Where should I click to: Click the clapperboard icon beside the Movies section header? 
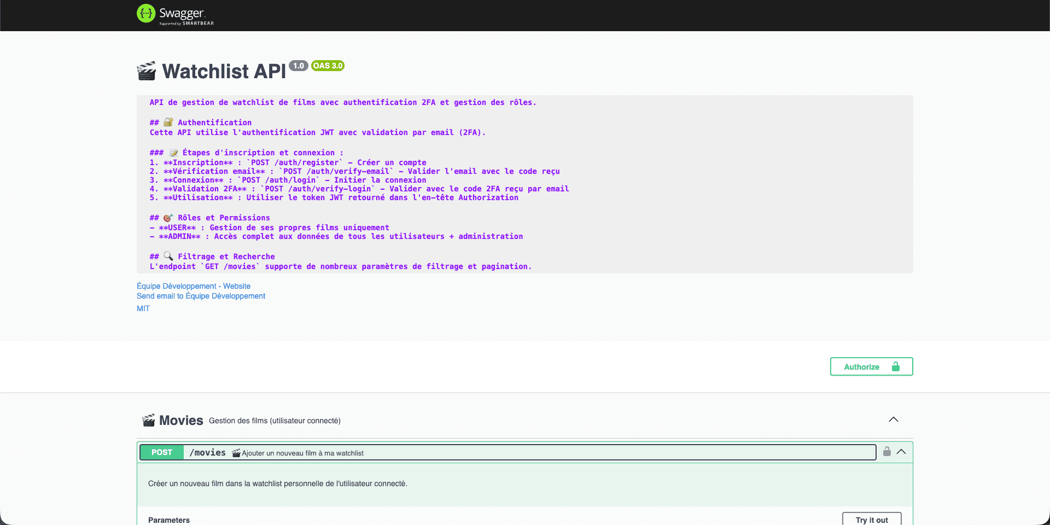[x=148, y=419]
